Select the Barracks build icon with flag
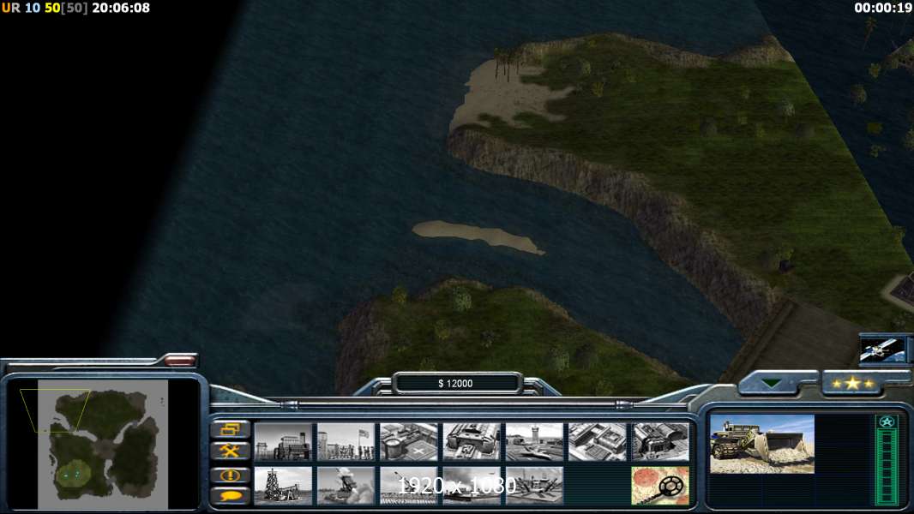The width and height of the screenshot is (914, 514). click(346, 442)
